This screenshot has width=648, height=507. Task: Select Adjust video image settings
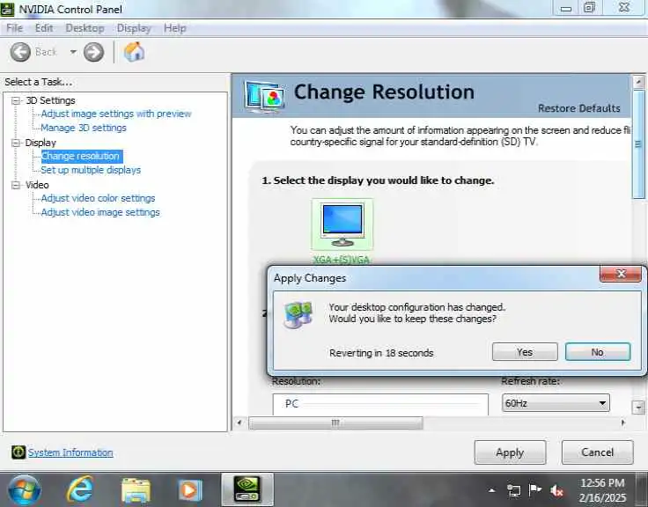(100, 212)
